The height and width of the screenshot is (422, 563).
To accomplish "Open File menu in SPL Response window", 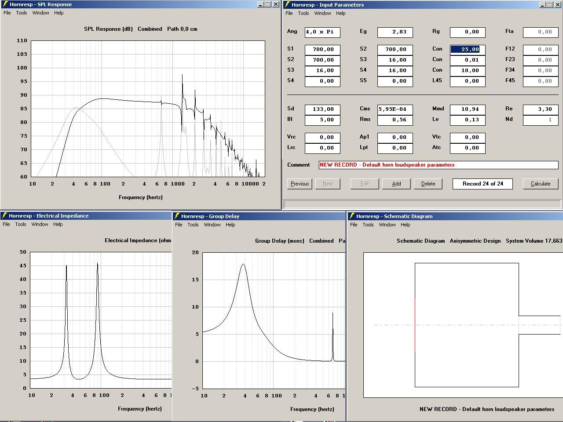I will point(7,13).
